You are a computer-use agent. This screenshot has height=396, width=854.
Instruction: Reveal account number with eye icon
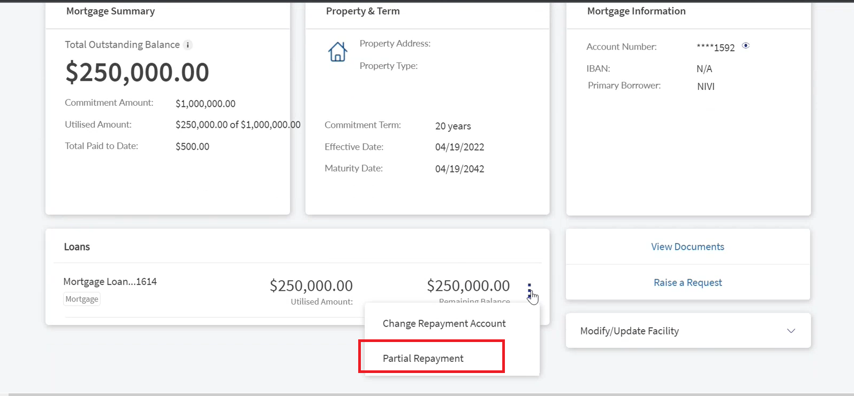tap(746, 46)
